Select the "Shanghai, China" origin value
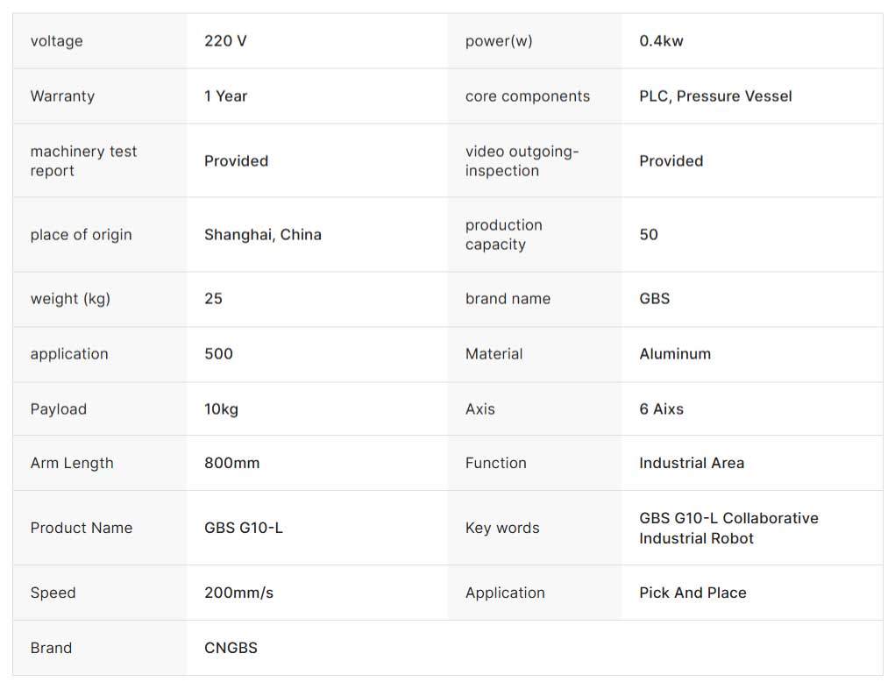 (262, 235)
